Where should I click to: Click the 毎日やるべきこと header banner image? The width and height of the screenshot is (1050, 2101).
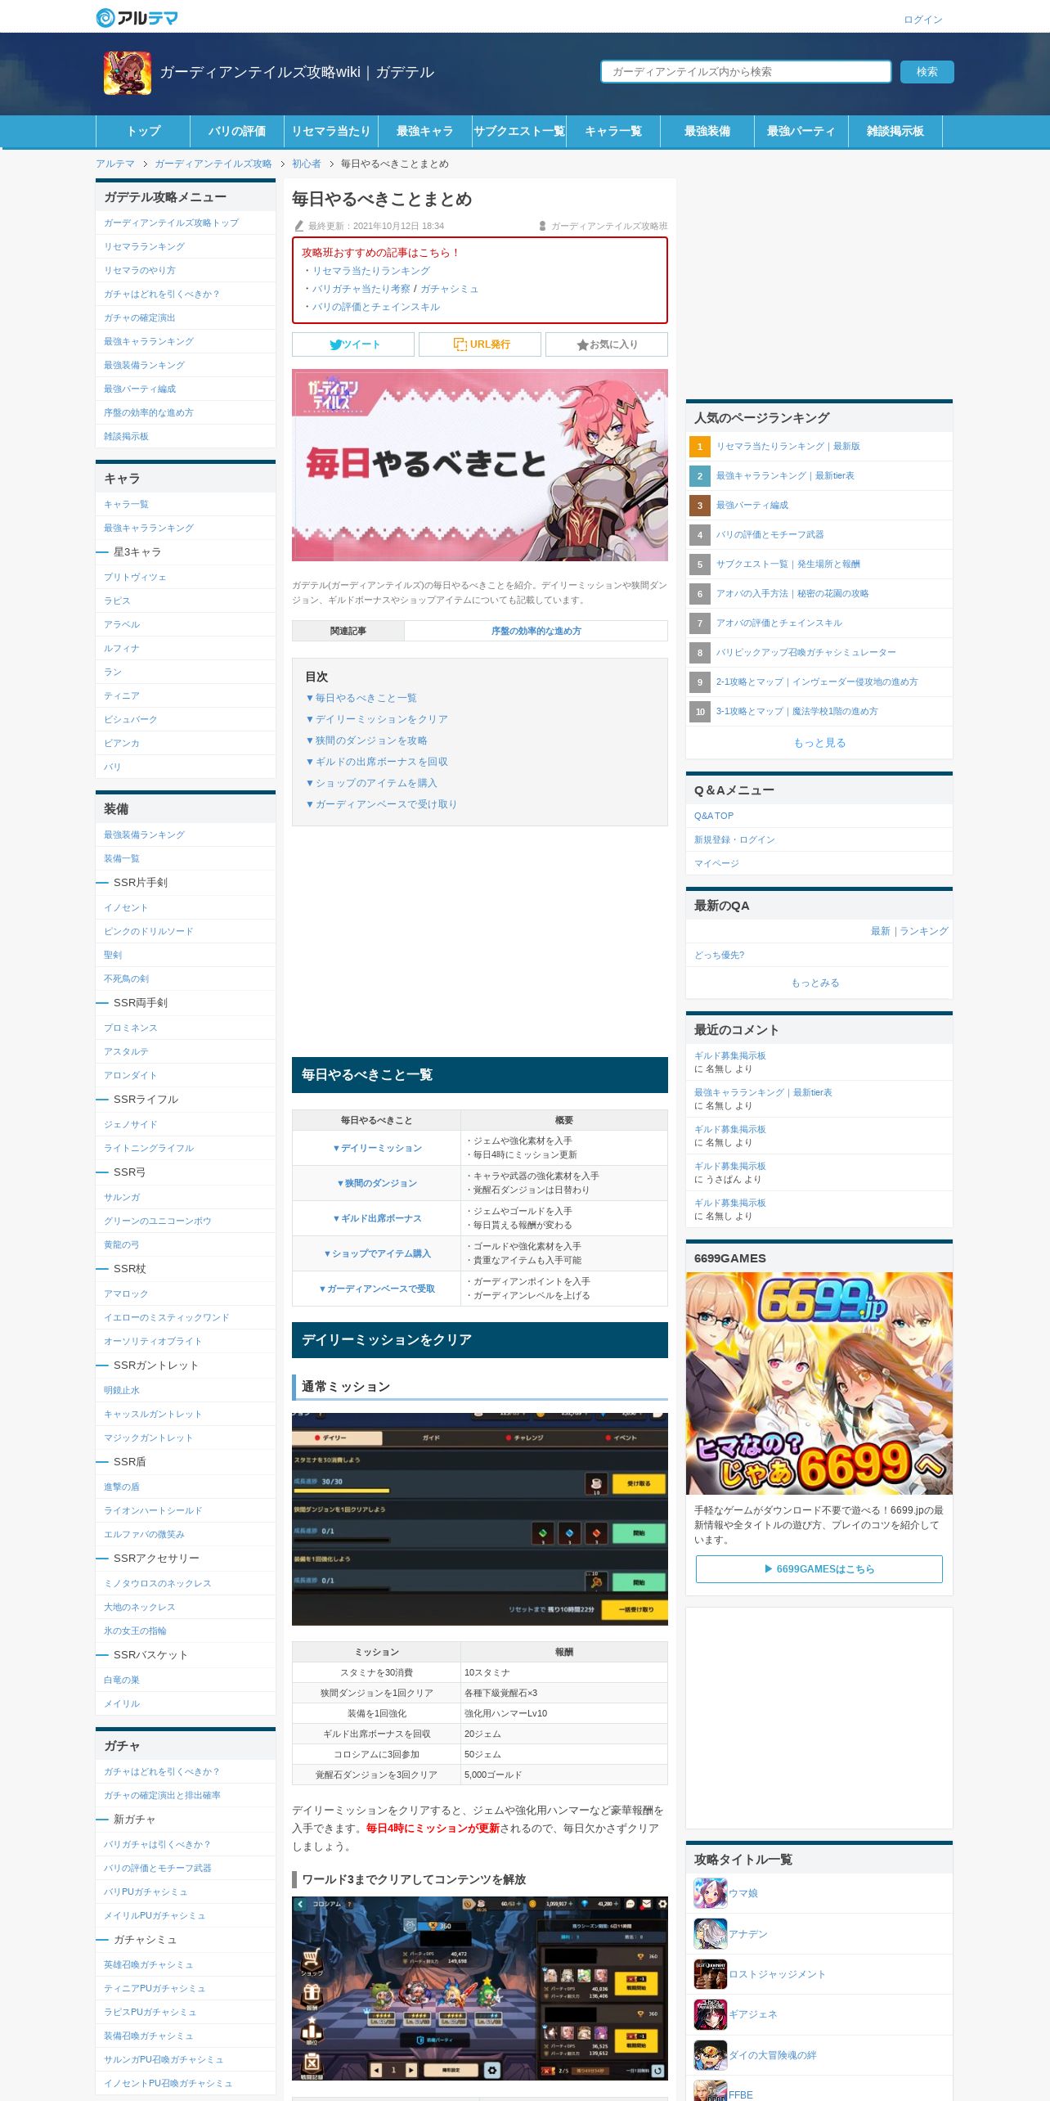(480, 465)
